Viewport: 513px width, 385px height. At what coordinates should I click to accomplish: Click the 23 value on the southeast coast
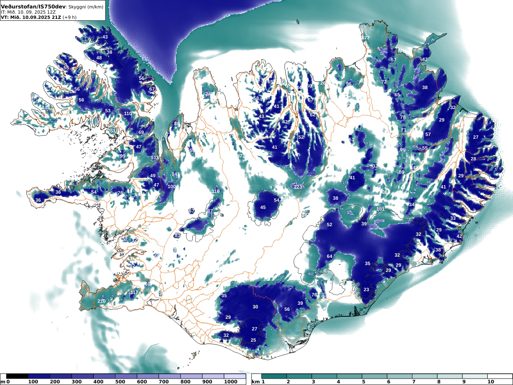tap(366, 290)
